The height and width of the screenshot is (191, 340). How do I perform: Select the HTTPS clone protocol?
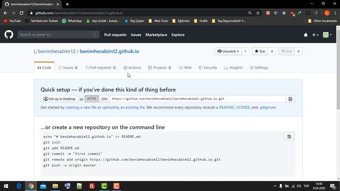pyautogui.click(x=92, y=99)
